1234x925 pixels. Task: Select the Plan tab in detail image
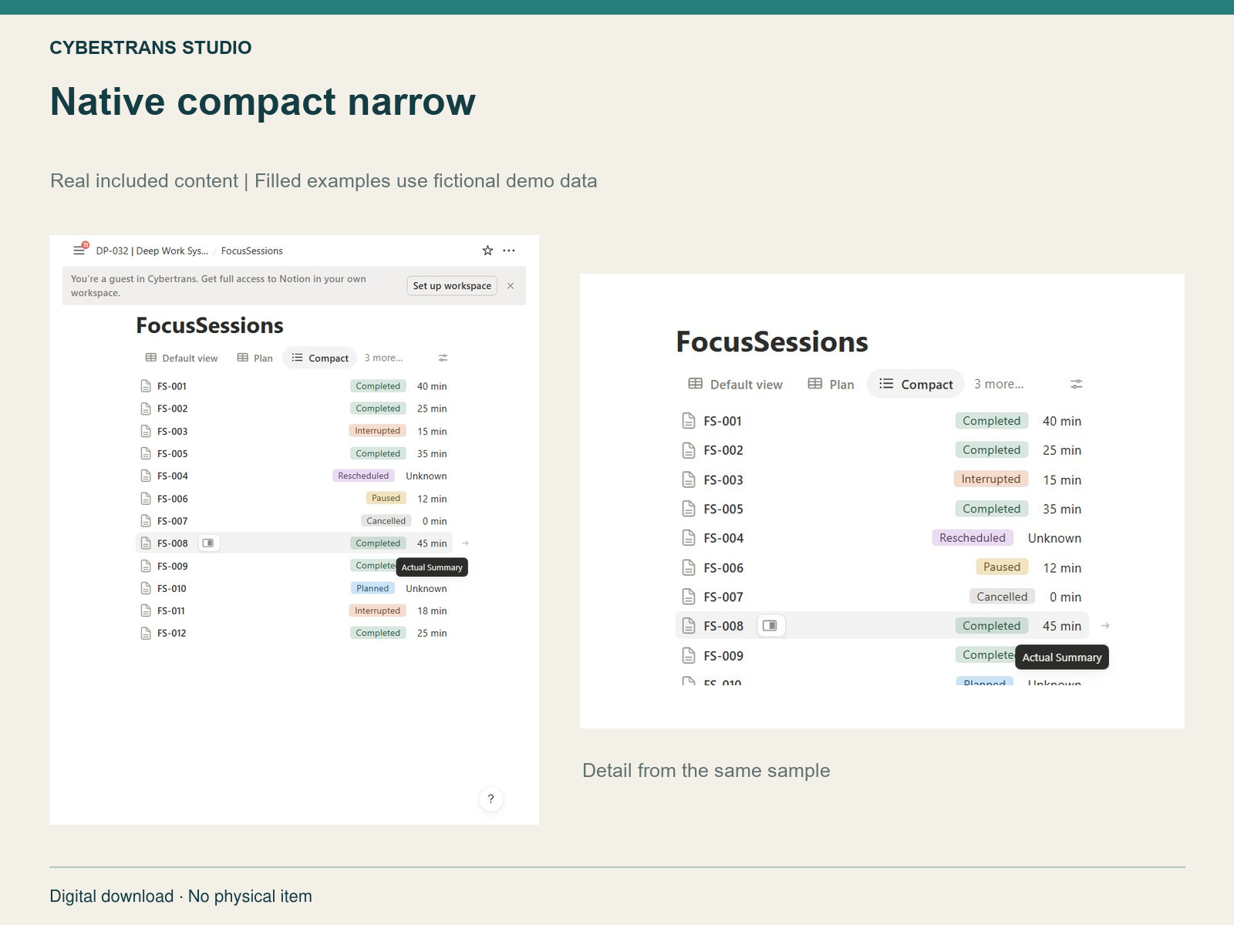click(x=831, y=384)
